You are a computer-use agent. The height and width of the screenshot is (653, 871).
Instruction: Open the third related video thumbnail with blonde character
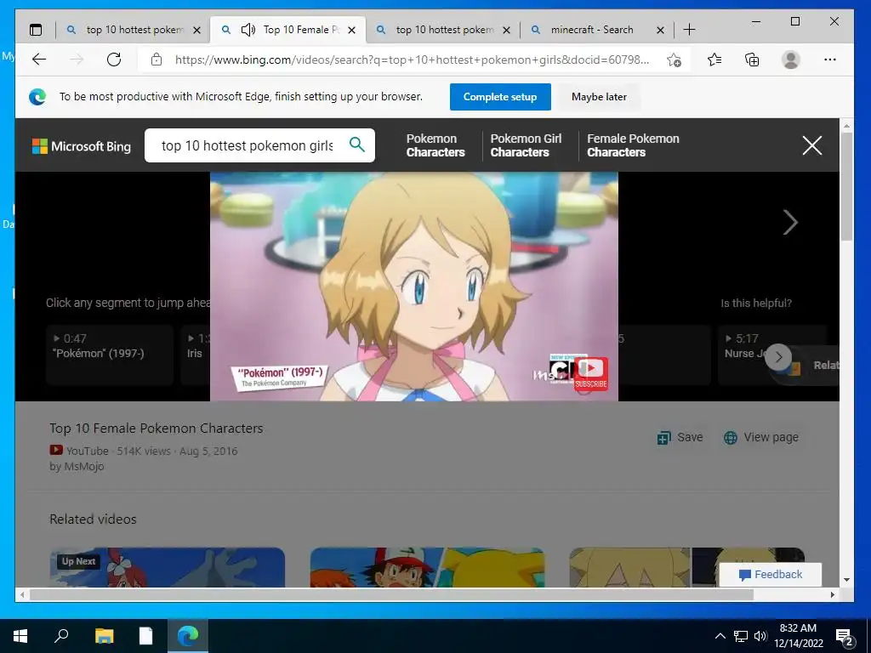tap(687, 567)
